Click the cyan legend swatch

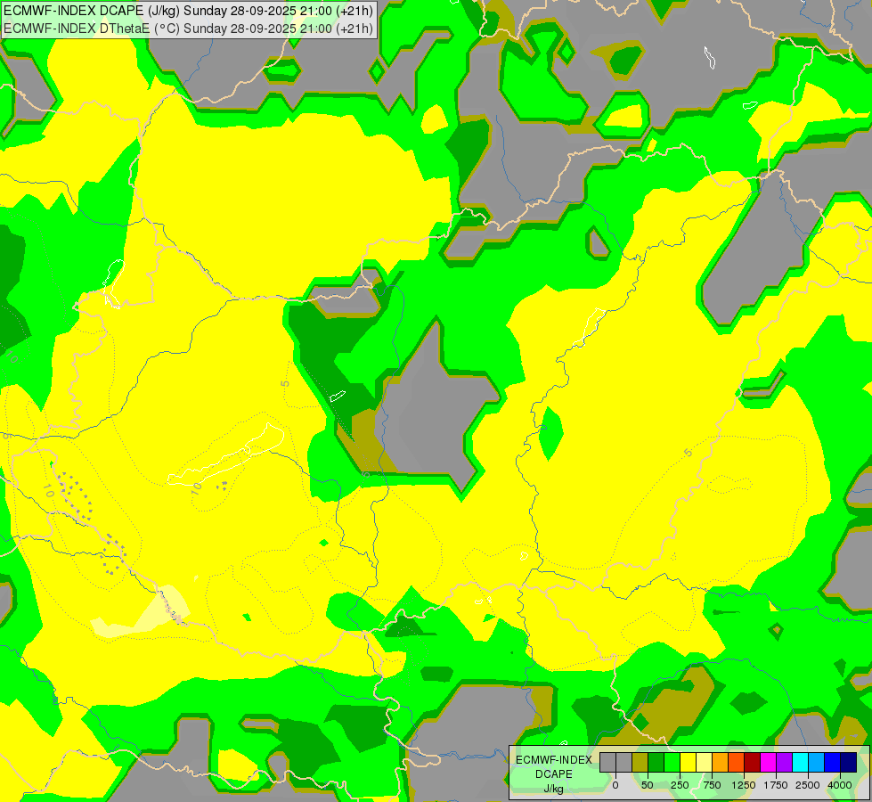coord(800,762)
